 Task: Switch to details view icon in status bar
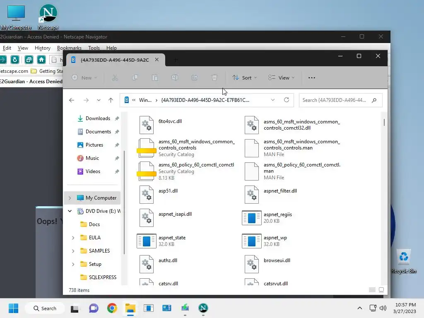pos(372,290)
